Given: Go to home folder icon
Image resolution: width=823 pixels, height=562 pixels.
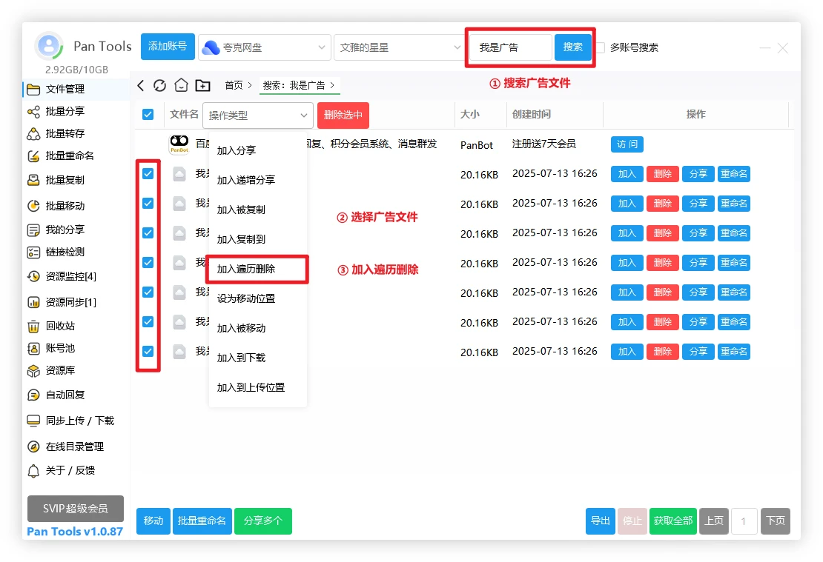Looking at the screenshot, I should pyautogui.click(x=181, y=85).
